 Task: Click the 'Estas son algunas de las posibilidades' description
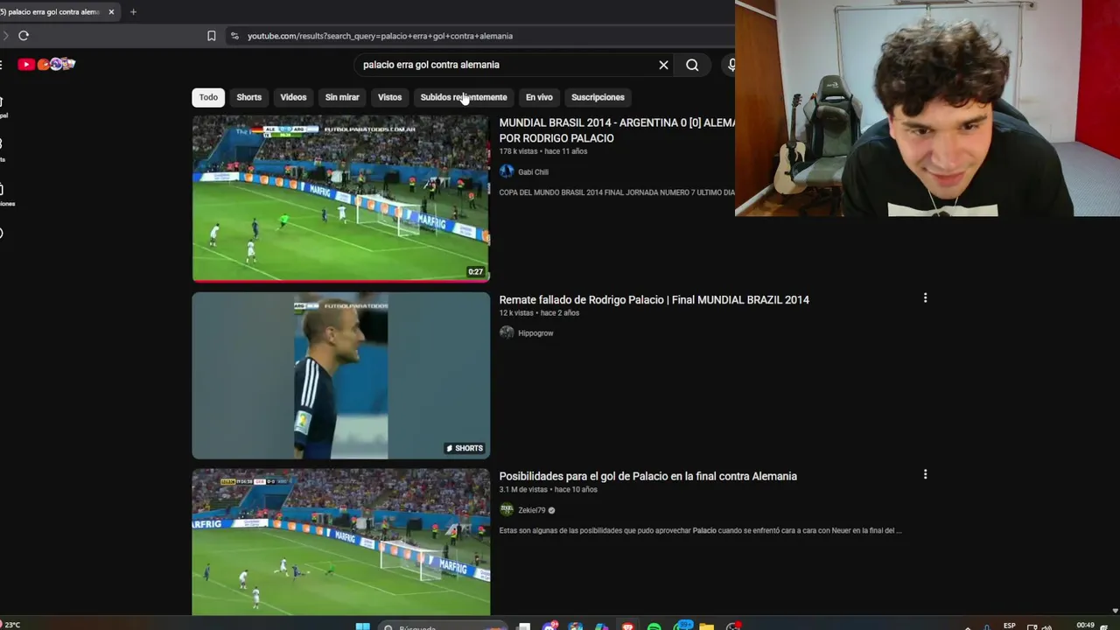(700, 530)
